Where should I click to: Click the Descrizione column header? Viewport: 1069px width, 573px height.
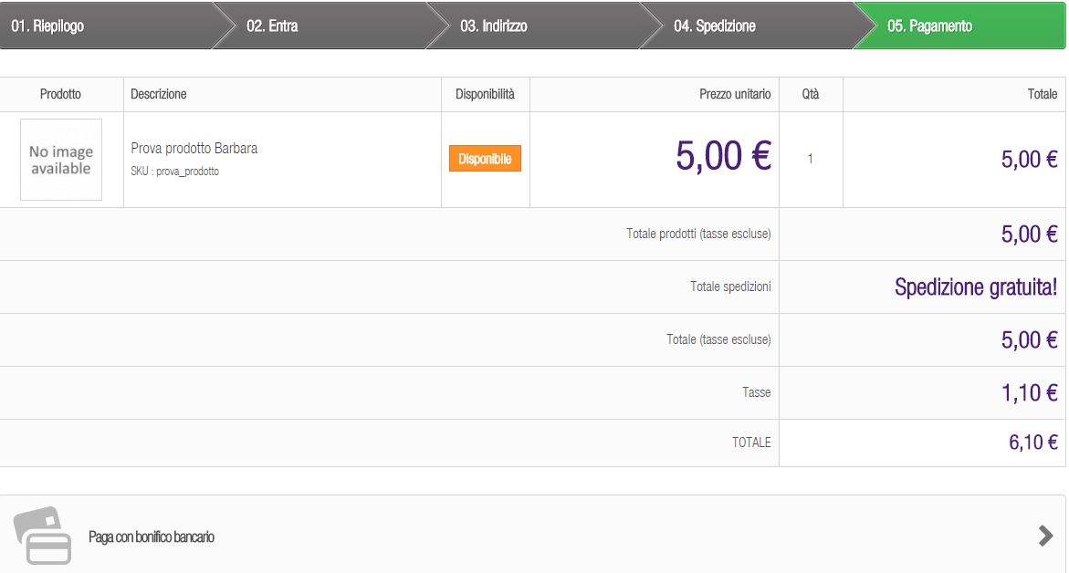pyautogui.click(x=159, y=94)
